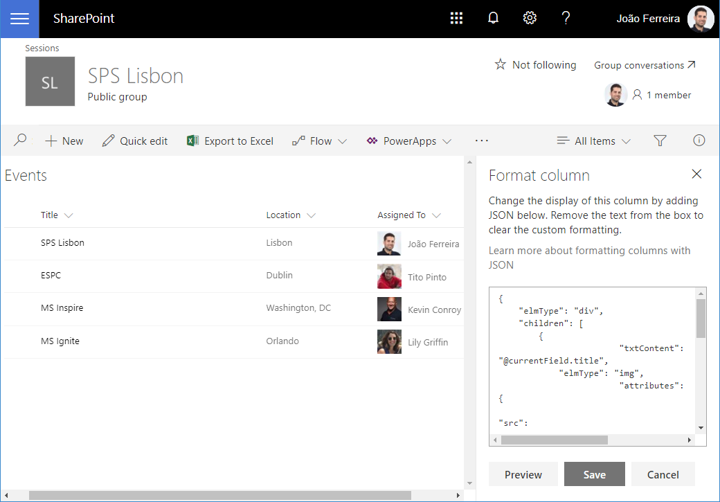Preview the custom column formatting
This screenshot has height=502, width=720.
pos(523,474)
